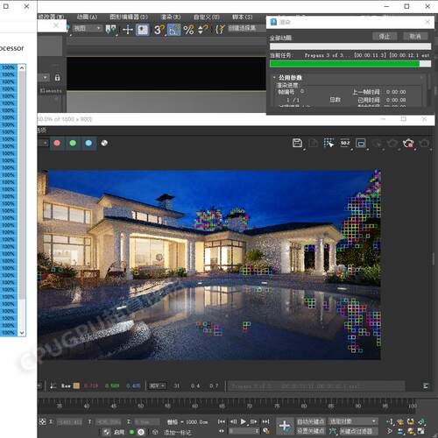Toggle the blue channel button

click(x=88, y=143)
